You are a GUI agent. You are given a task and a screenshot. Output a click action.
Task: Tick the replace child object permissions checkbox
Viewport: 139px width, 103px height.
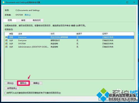point(6,93)
